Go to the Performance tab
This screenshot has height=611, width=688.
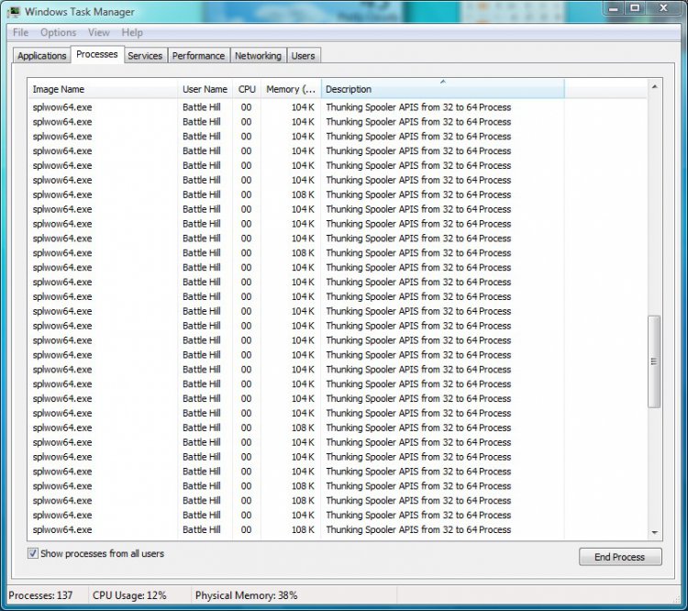click(198, 56)
